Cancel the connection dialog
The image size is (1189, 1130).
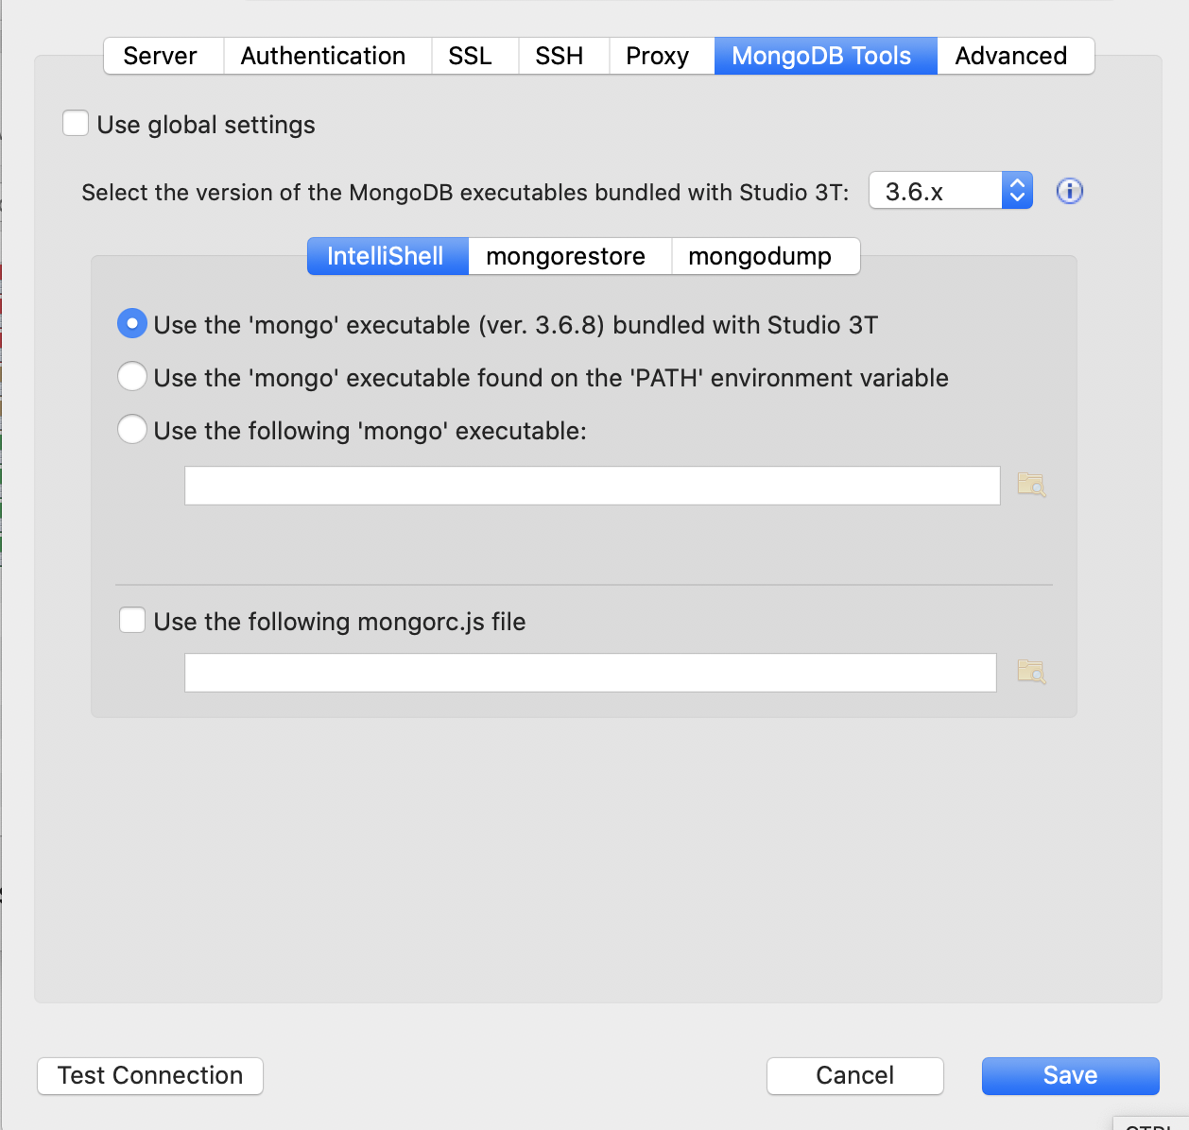855,1076
